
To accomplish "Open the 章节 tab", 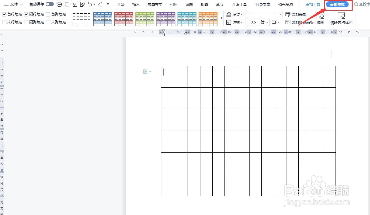I will click(x=219, y=4).
